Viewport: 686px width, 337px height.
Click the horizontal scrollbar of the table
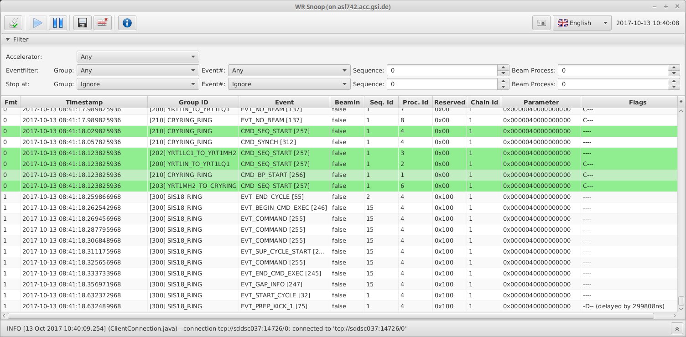331,316
